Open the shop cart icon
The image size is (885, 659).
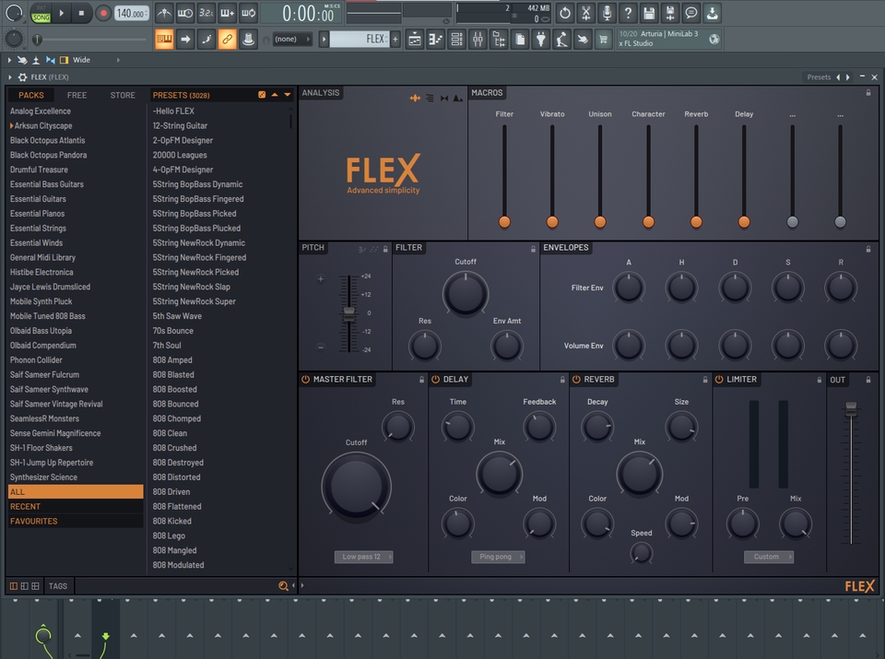[603, 39]
